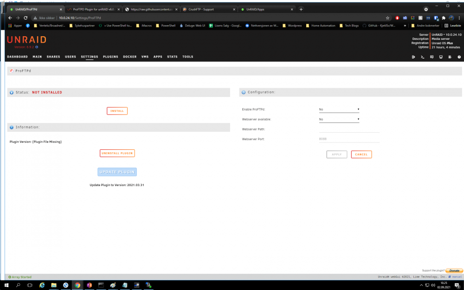Expand the system tray hidden icons arrow
The width and height of the screenshot is (464, 290).
(x=421, y=285)
